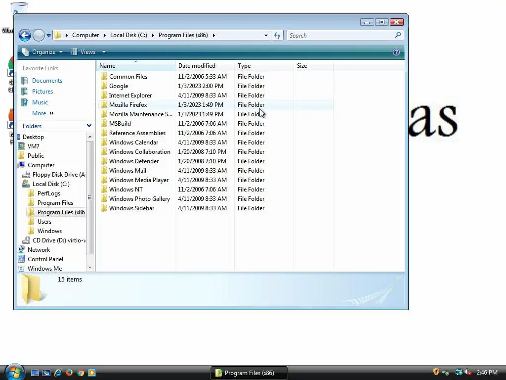506x380 pixels.
Task: Select the Windows Collaboration folder icon
Action: [104, 151]
